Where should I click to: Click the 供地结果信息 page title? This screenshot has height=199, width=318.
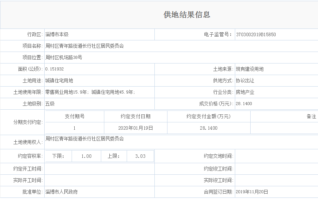point(187,15)
